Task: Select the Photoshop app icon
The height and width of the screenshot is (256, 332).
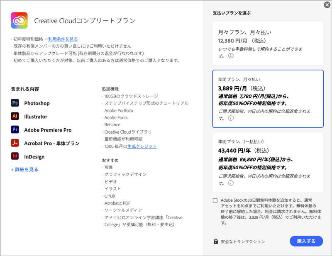Action: pyautogui.click(x=14, y=103)
